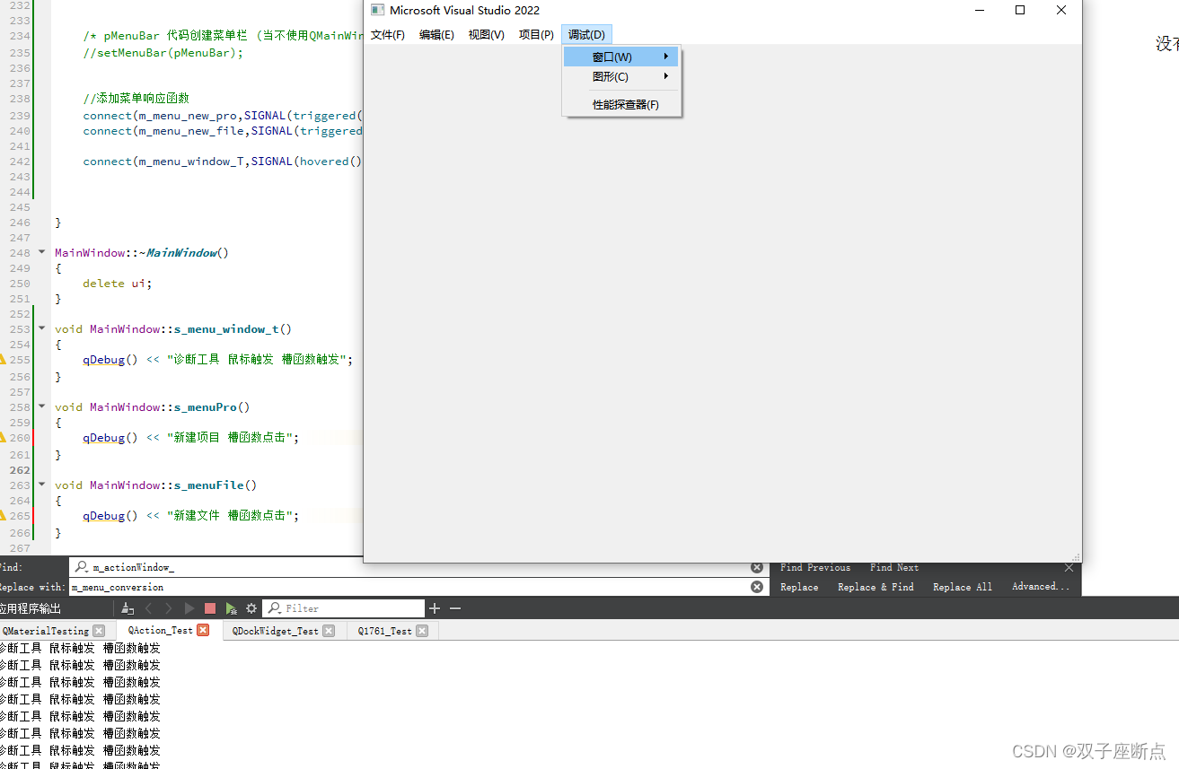Collapse s_menu_window_t function at line 253
The height and width of the screenshot is (769, 1179).
[41, 328]
